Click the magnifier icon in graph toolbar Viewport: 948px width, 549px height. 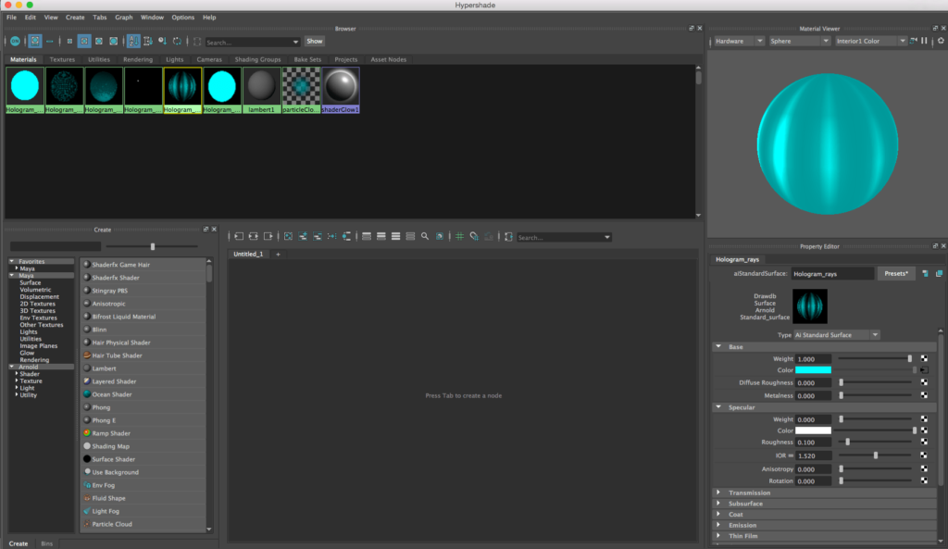point(425,236)
